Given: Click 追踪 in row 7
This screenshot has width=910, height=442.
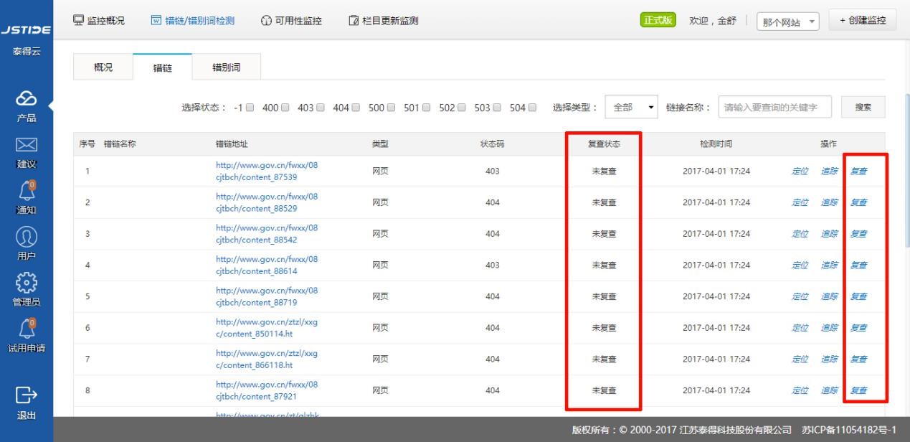Looking at the screenshot, I should [x=828, y=359].
